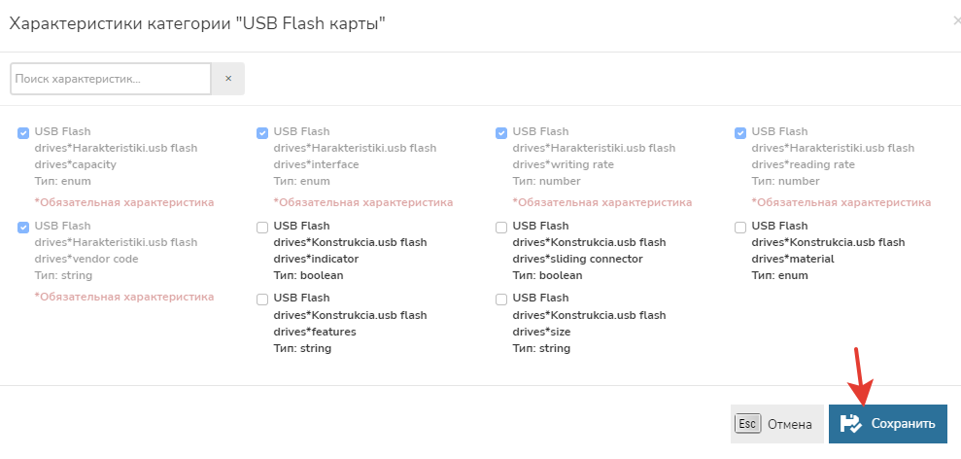Click the Esc key badge next to Отмена
Viewport: 961px width, 459px height.
pos(747,424)
